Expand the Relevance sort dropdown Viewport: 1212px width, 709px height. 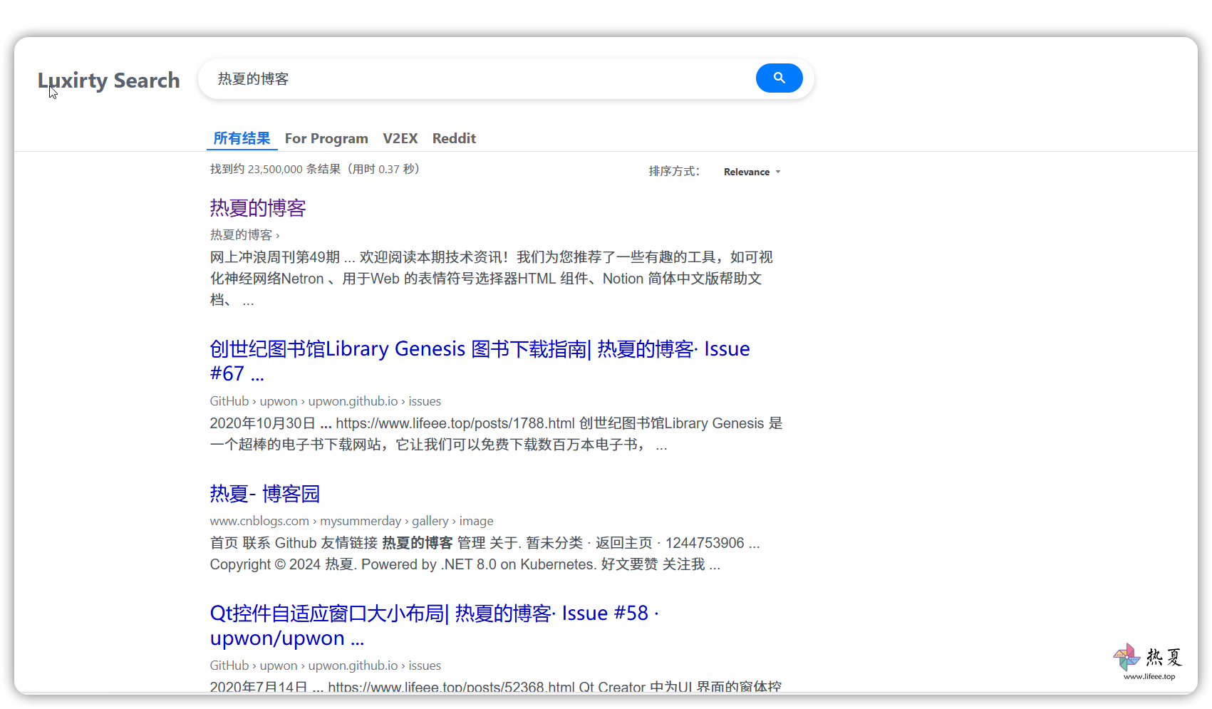coord(752,172)
